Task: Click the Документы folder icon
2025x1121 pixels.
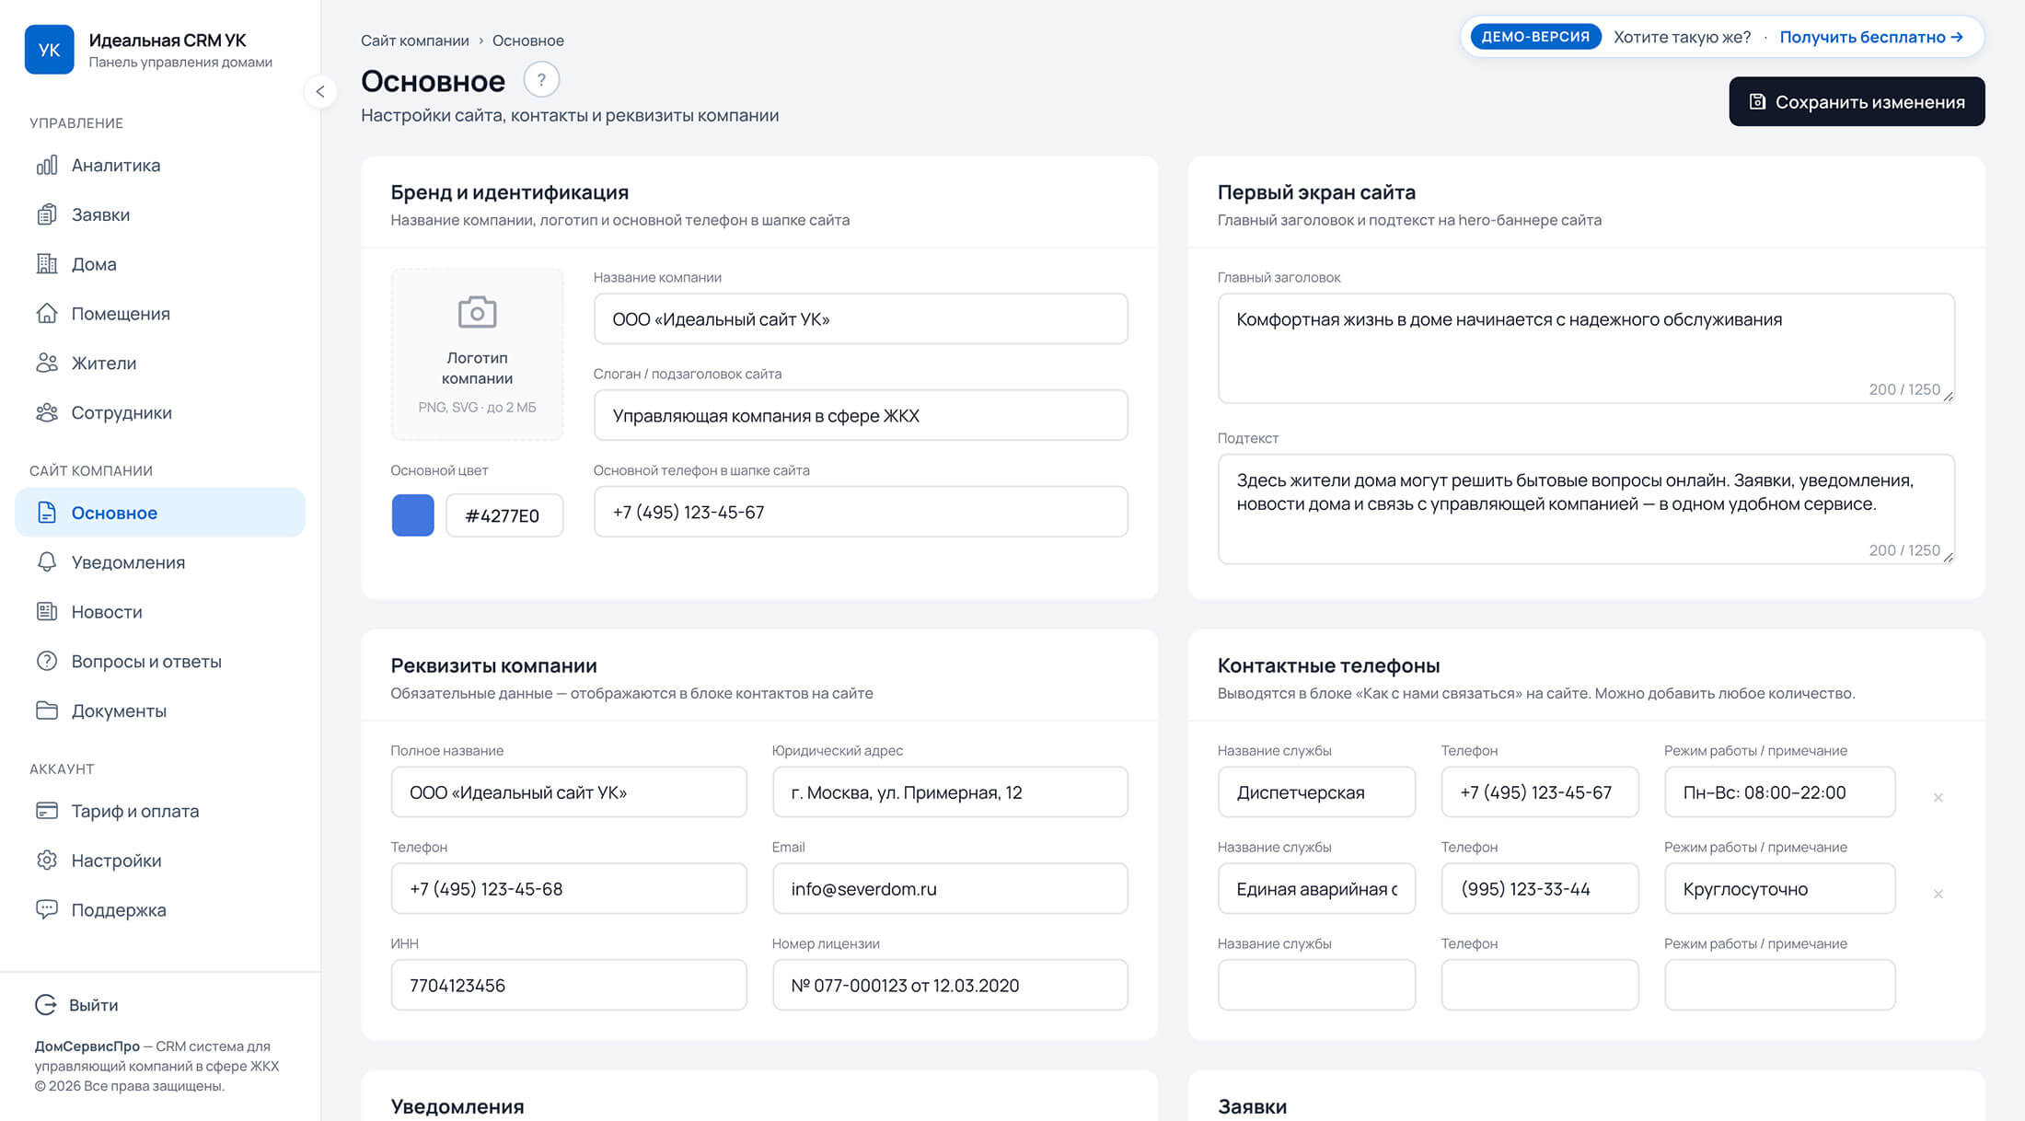Action: point(47,711)
